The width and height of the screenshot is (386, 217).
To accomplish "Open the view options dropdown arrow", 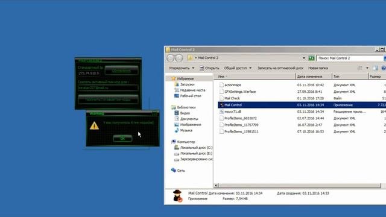I will click(x=367, y=68).
